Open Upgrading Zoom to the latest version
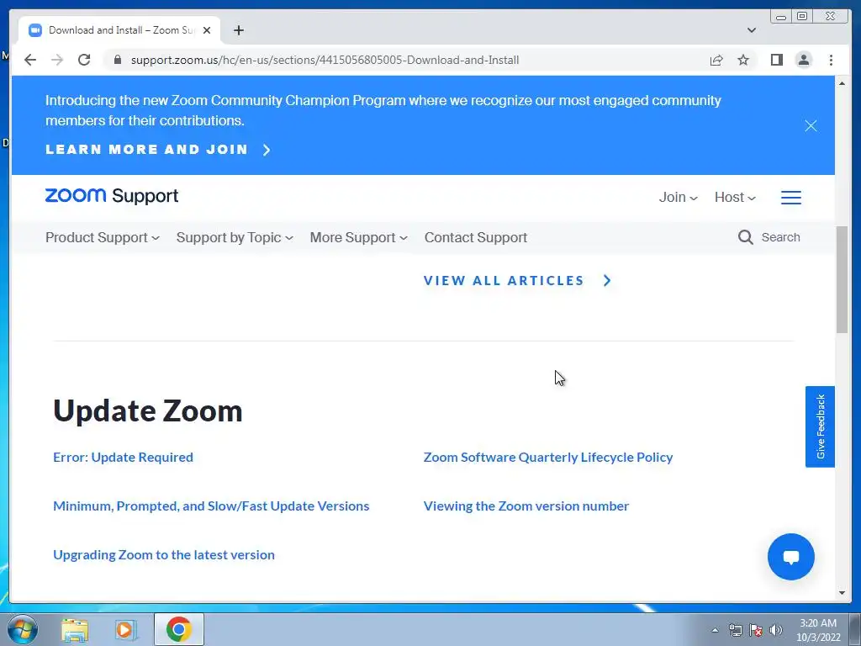Viewport: 861px width, 646px height. [x=164, y=555]
